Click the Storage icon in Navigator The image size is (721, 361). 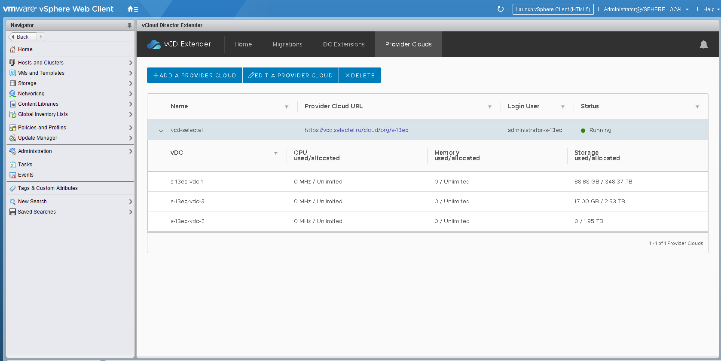[x=13, y=83]
